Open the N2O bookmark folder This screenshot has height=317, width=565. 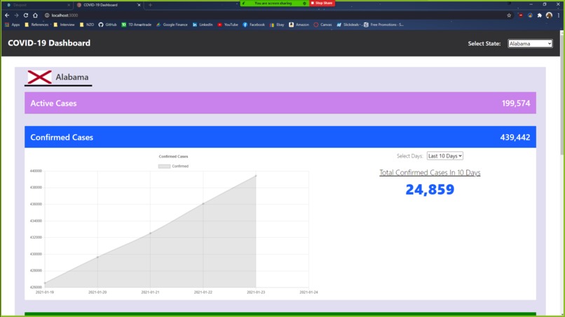[87, 24]
